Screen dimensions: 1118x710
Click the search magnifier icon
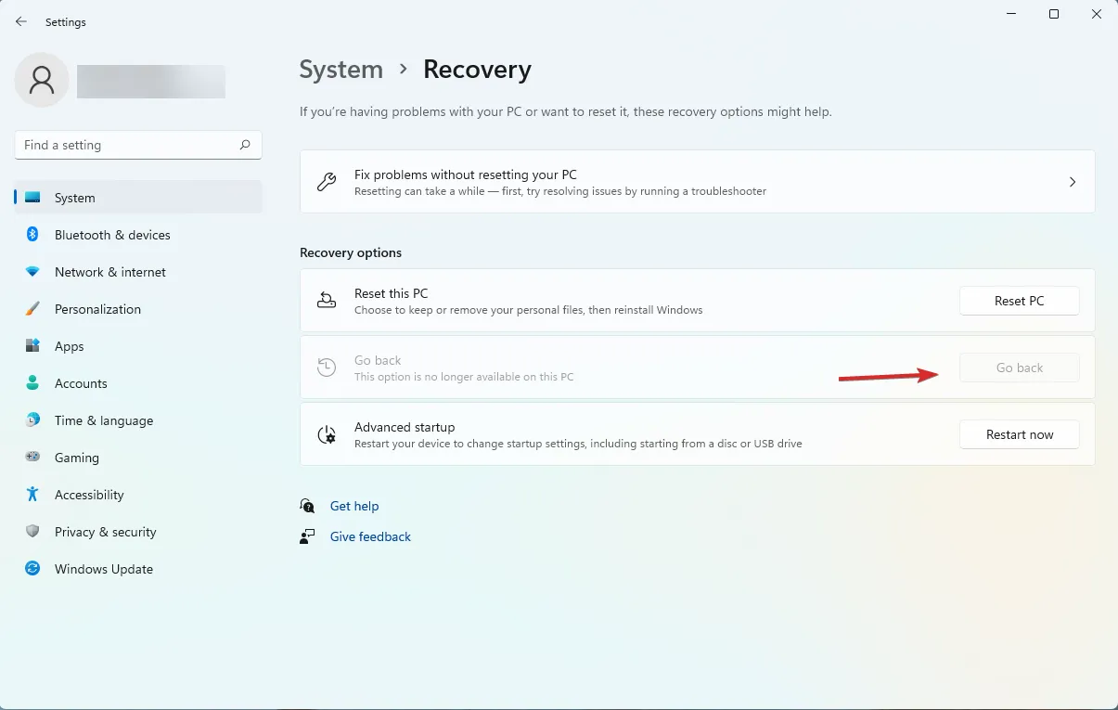(245, 145)
